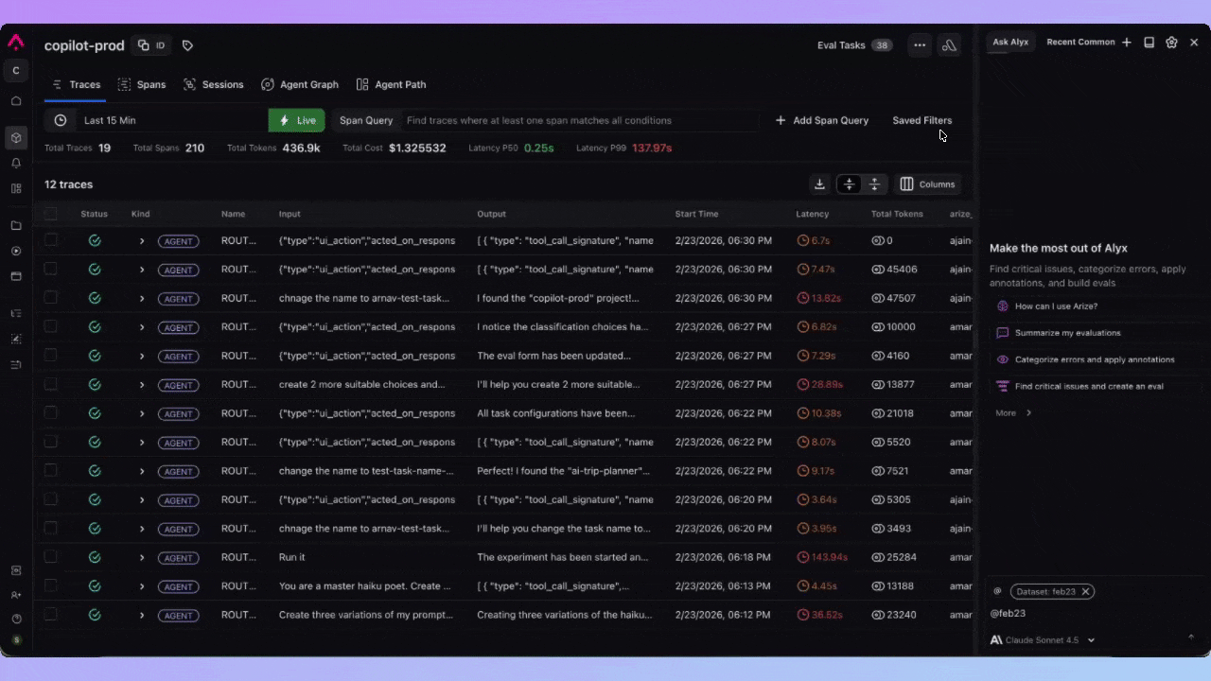Click the @ mention icon in chat box

(x=997, y=591)
